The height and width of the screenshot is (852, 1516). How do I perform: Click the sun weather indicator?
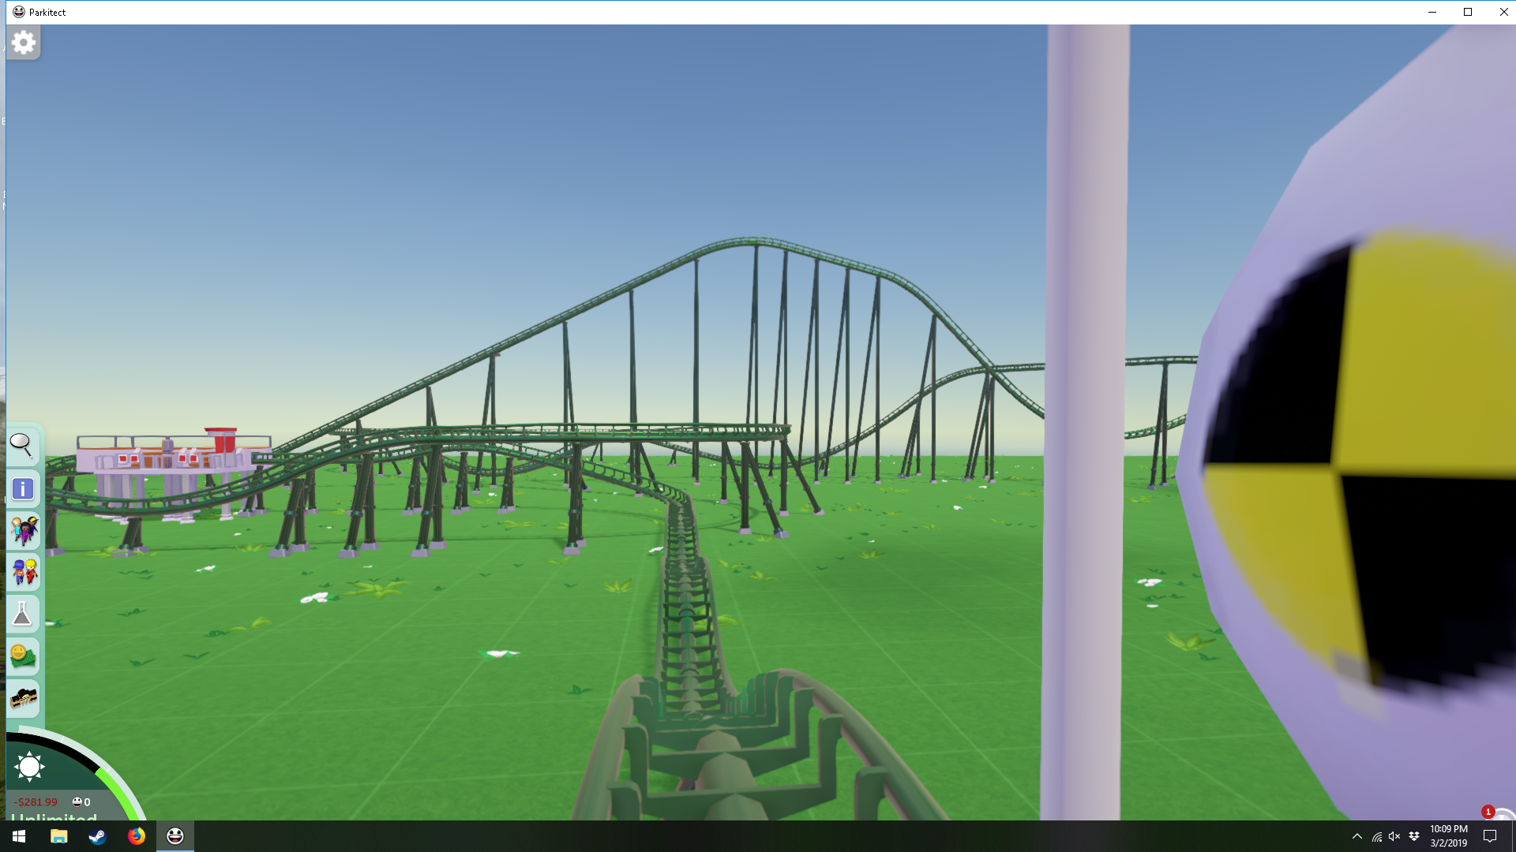(29, 766)
